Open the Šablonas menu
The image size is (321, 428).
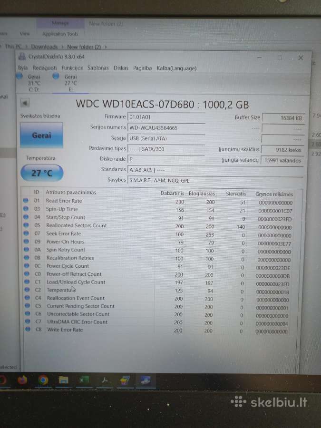point(98,68)
